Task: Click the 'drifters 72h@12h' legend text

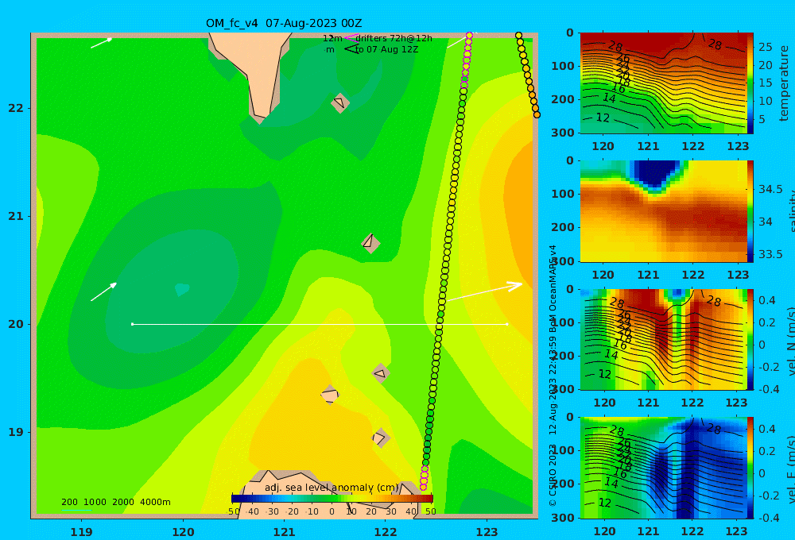Action: 394,38
